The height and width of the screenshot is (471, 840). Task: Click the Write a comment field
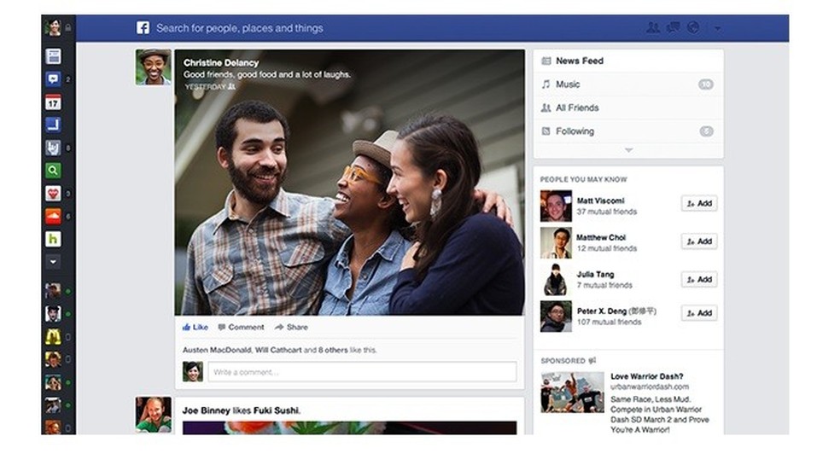point(362,371)
